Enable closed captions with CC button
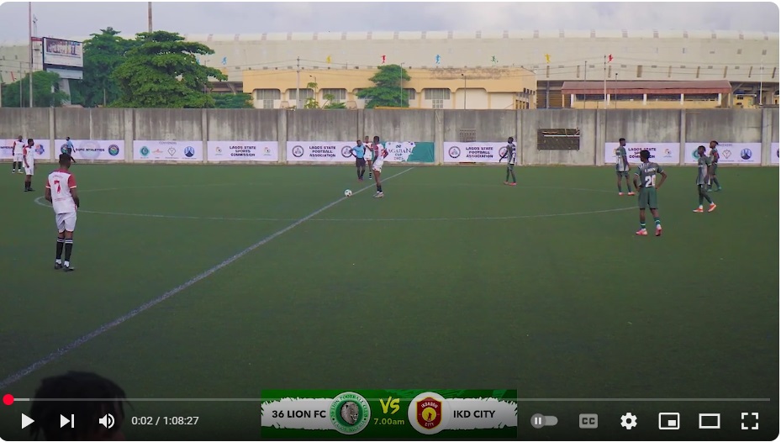781x442 pixels. coord(588,421)
